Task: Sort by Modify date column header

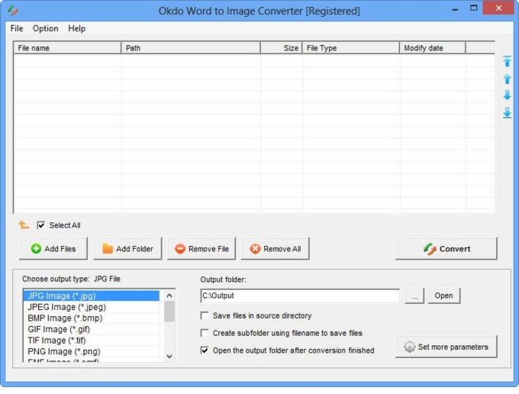Action: 433,48
